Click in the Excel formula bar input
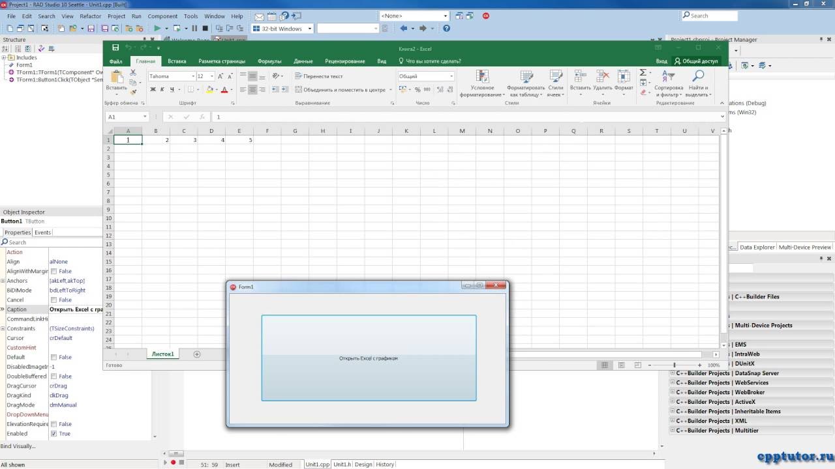This screenshot has width=835, height=469. pyautogui.click(x=466, y=117)
